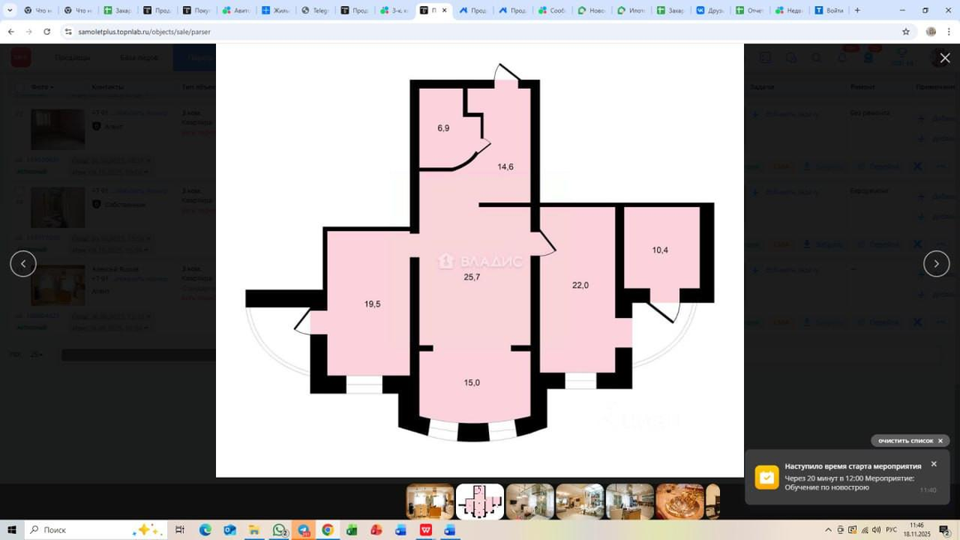Reload the page in the browser

(47, 31)
